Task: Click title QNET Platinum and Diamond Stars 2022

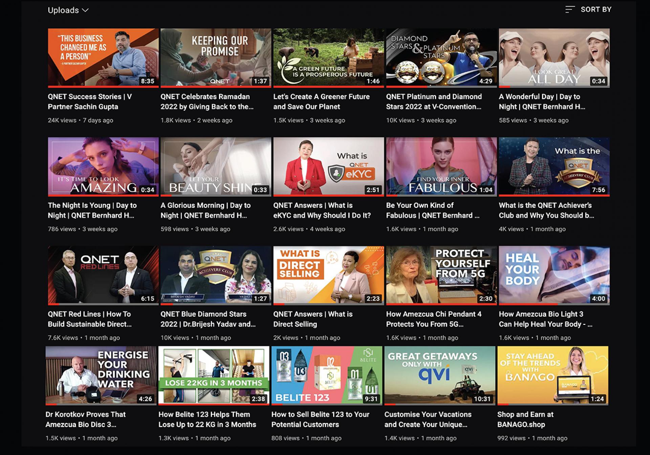Action: [434, 101]
